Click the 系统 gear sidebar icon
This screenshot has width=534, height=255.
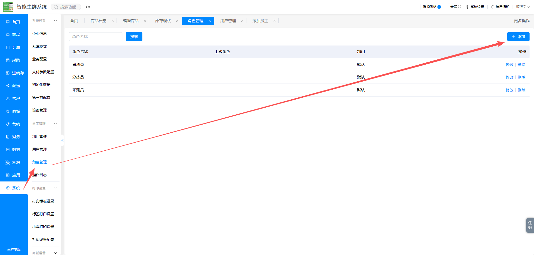[x=8, y=188]
